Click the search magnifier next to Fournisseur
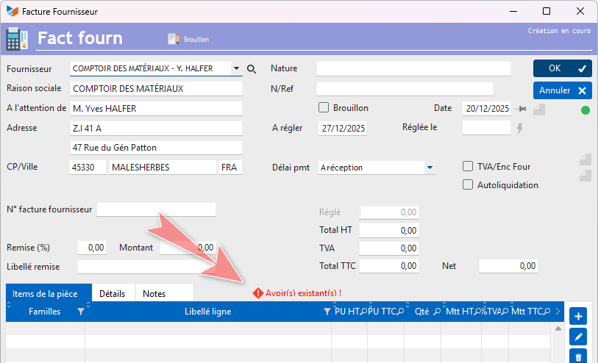This screenshot has width=598, height=363. pyautogui.click(x=252, y=69)
